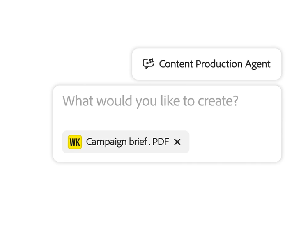This screenshot has height=231, width=308.
Task: Click the Campaign brief . PDF chip
Action: coord(126,142)
